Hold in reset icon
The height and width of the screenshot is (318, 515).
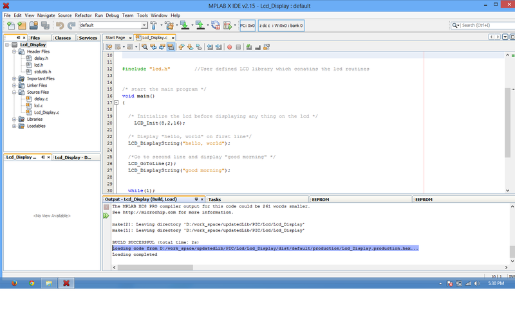(216, 26)
